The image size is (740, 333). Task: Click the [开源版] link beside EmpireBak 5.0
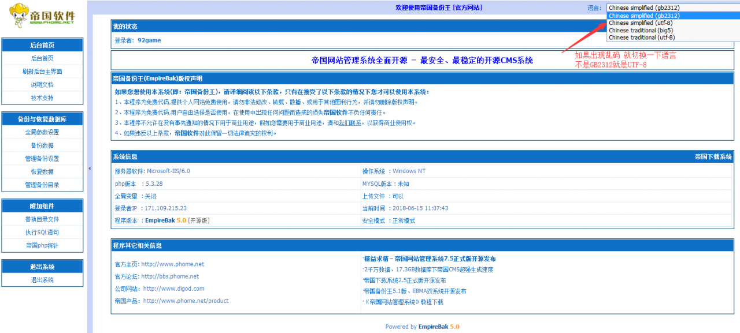click(x=198, y=220)
